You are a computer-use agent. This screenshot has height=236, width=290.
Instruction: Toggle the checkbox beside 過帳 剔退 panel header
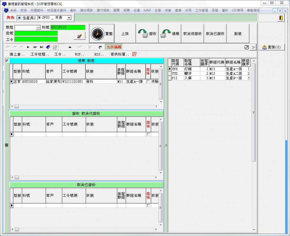[x=7, y=61]
